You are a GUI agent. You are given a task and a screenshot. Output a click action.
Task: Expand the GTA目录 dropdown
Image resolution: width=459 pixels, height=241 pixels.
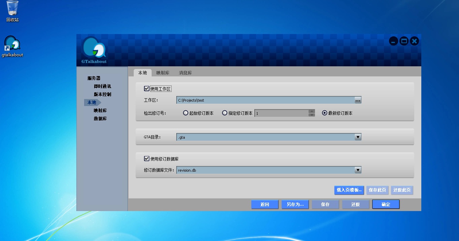358,137
